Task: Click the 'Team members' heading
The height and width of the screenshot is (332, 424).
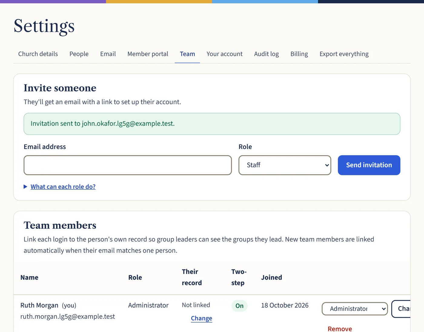Action: click(x=60, y=225)
